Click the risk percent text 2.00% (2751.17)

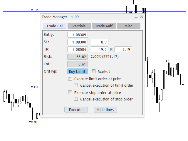[x=105, y=57]
